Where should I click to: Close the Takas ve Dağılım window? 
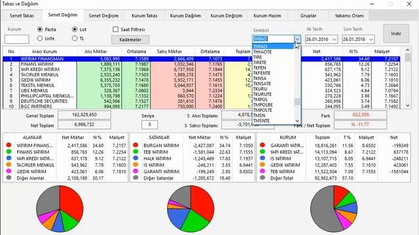[409, 4]
